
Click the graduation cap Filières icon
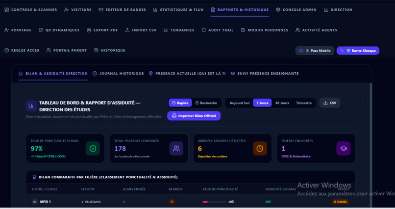tap(344, 148)
